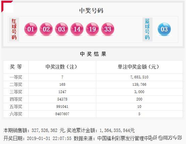Click the prize amount 200

pyautogui.click(x=139, y=99)
